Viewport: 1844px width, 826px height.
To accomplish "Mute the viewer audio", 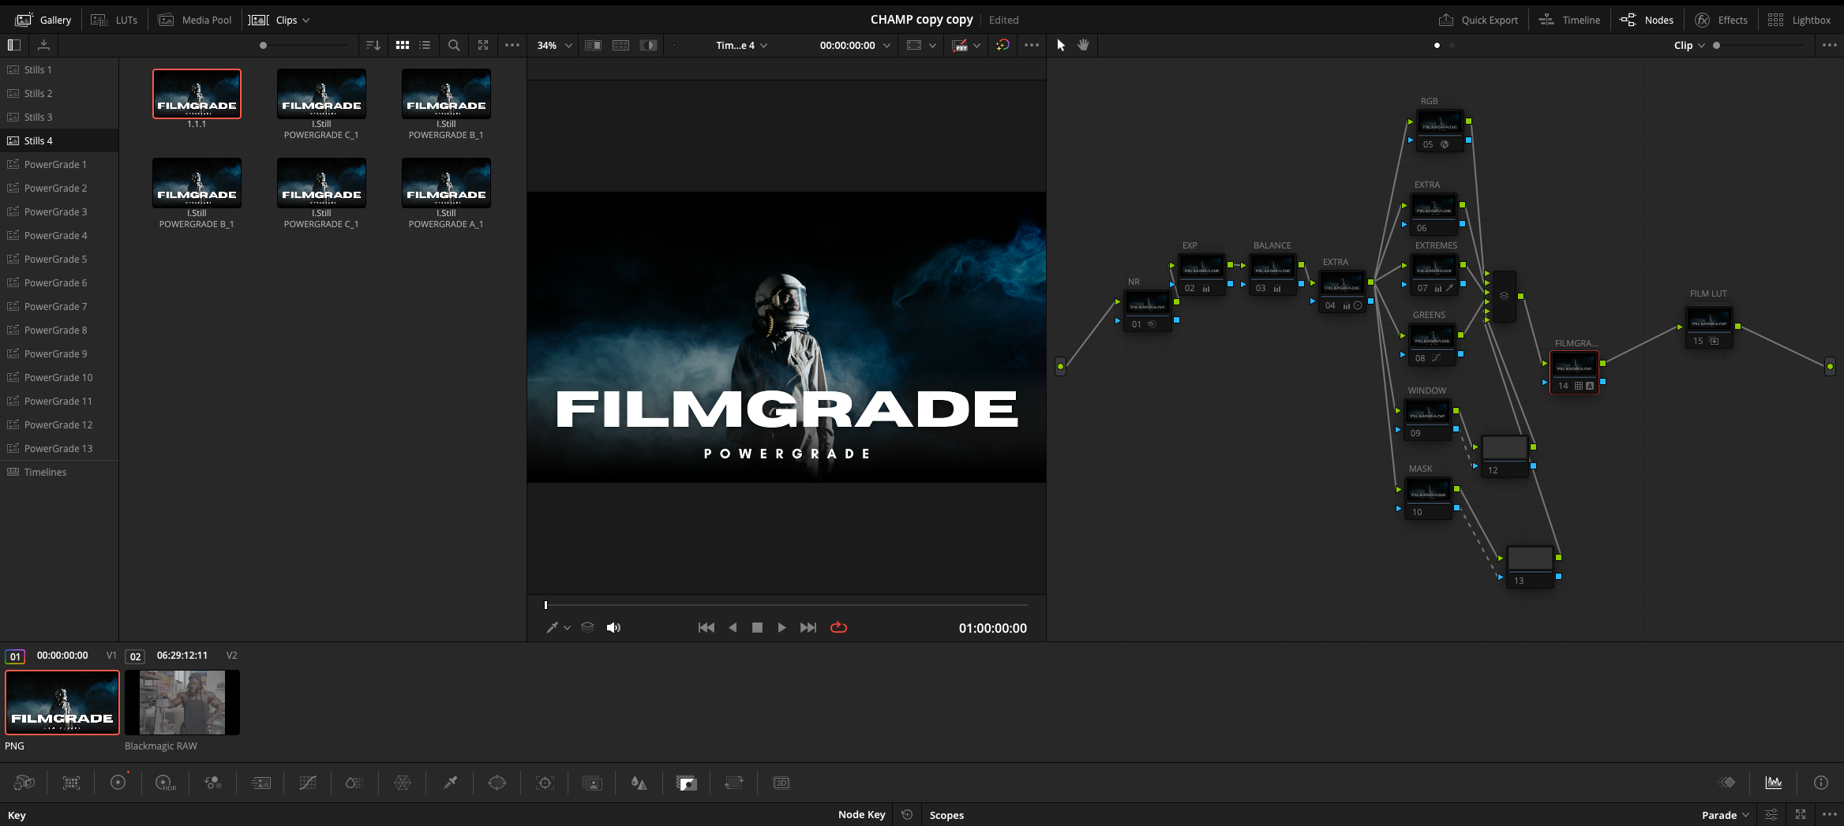I will click(613, 627).
